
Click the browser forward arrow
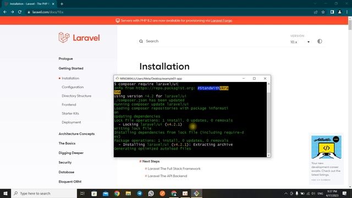click(12, 12)
